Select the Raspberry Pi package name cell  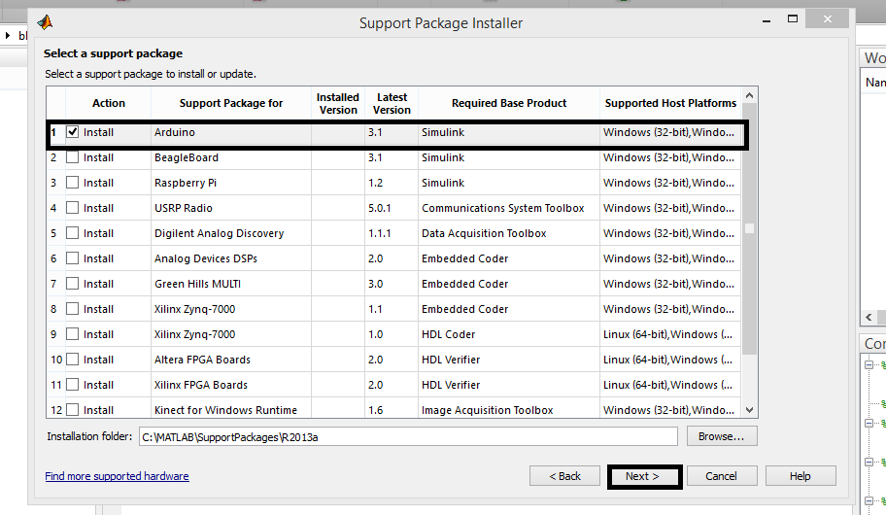click(x=231, y=183)
